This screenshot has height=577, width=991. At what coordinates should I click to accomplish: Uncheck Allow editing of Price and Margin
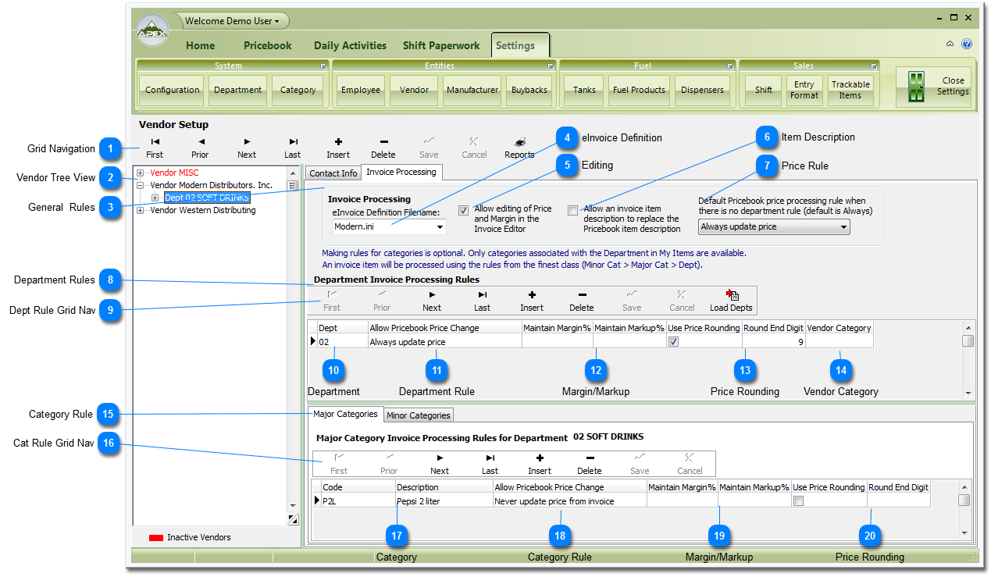(x=464, y=209)
